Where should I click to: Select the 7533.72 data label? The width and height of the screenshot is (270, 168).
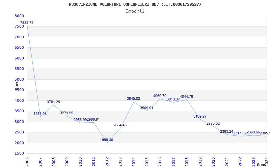tap(27, 23)
